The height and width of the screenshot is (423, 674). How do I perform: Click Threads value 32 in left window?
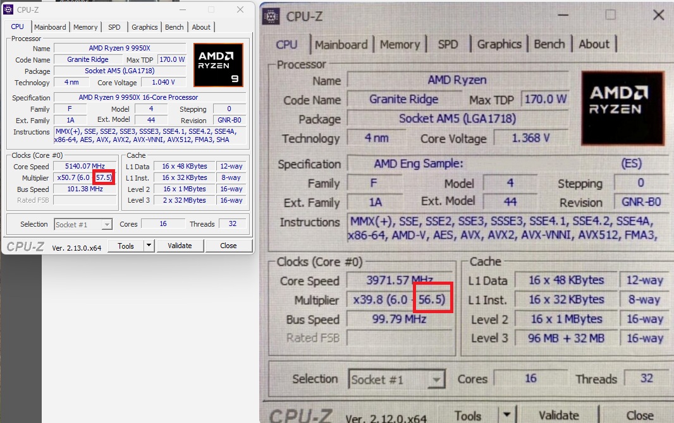tap(233, 223)
